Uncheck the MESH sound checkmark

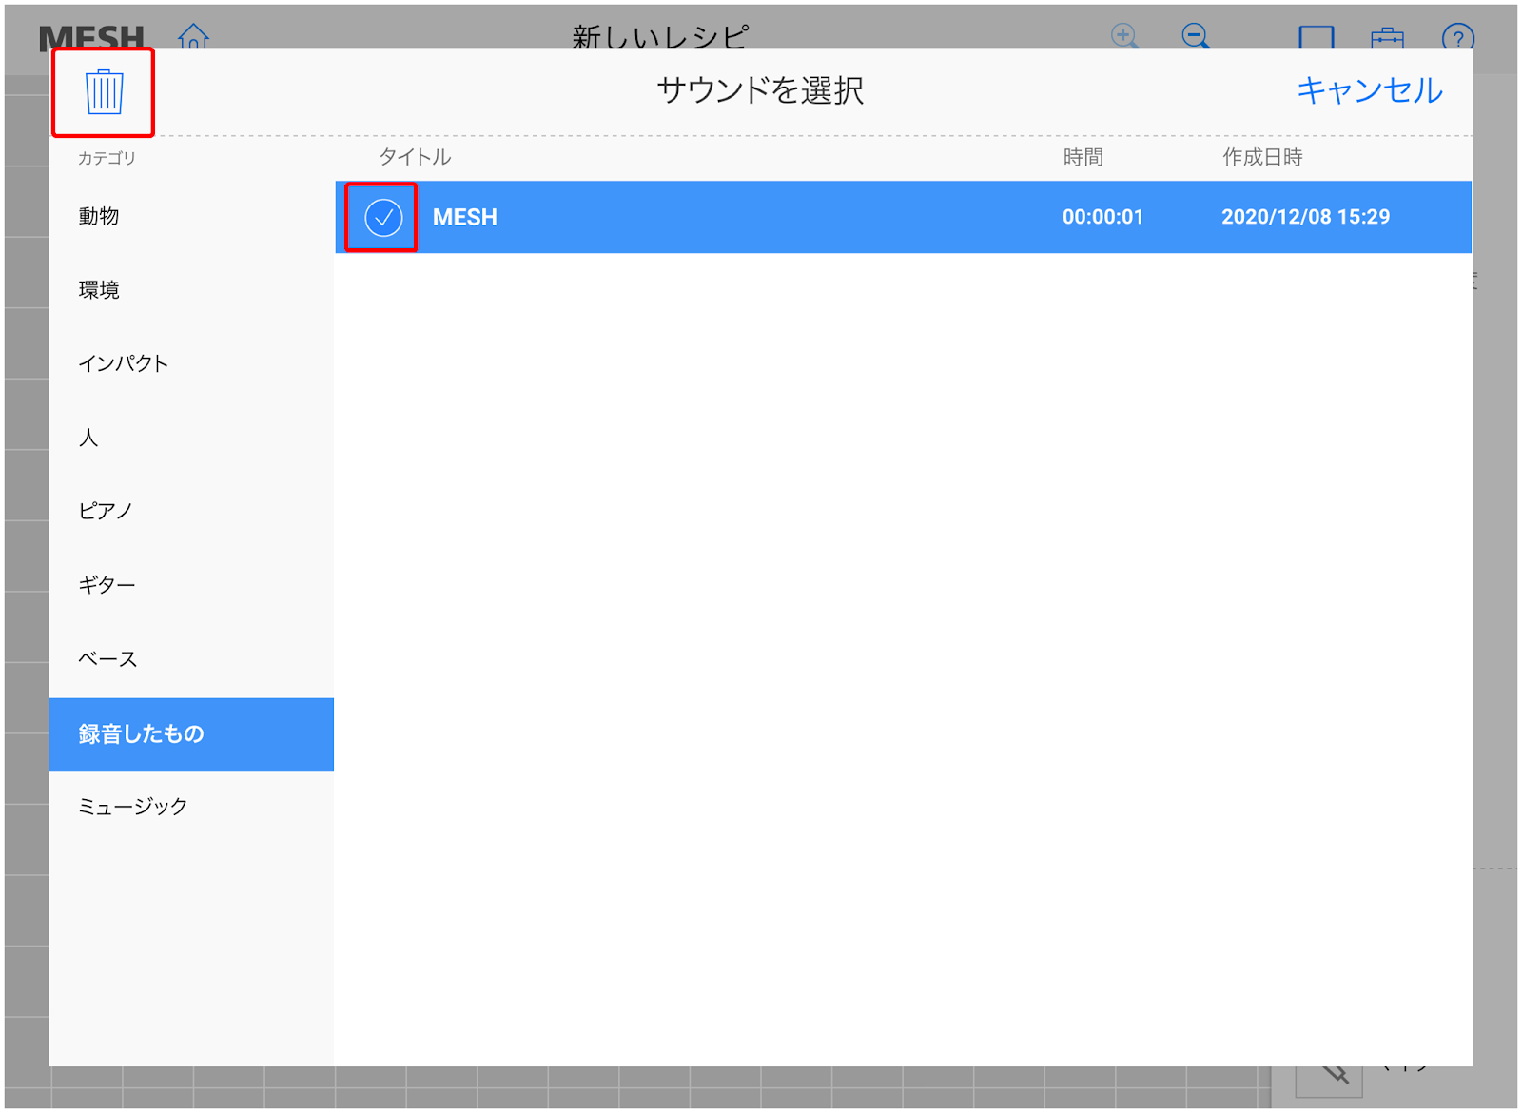point(383,218)
